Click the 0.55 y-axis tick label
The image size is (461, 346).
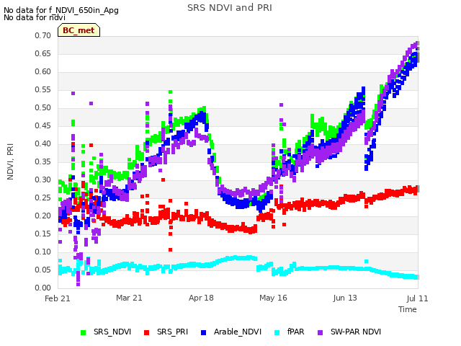(x=43, y=89)
